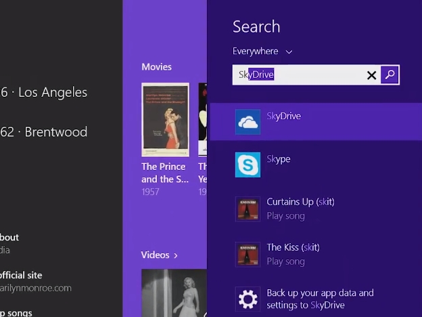
Task: Click Play song under Curtains Up
Action: (285, 216)
